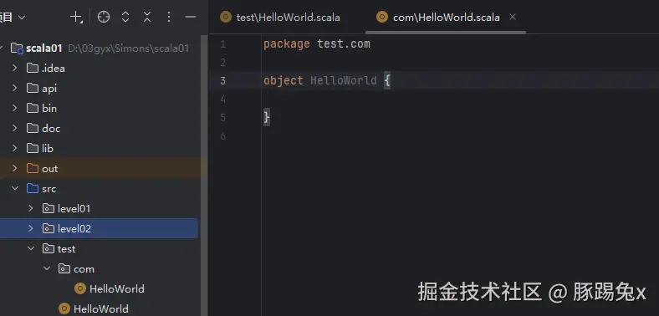This screenshot has height=316, width=659.
Task: Click the project tree vertical scrollbar
Action: click(204, 175)
